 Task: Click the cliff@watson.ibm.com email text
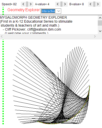tap(44, 29)
